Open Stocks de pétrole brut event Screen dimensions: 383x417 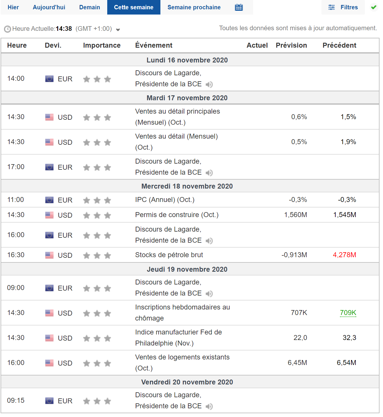[169, 255]
